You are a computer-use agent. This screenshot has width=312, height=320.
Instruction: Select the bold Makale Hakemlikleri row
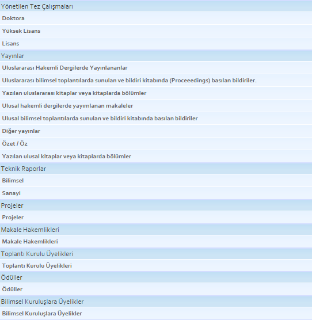tap(156, 241)
